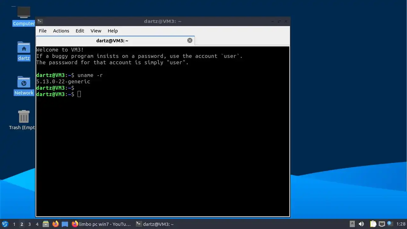
Task: Open the Actions menu
Action: 61,31
